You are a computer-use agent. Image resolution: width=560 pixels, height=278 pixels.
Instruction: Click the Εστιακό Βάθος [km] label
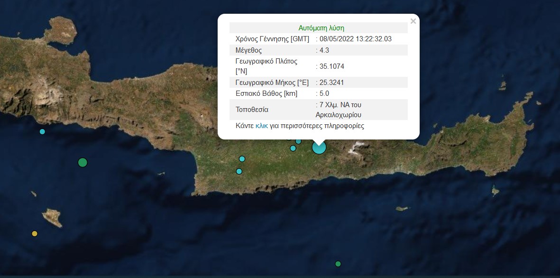click(266, 93)
